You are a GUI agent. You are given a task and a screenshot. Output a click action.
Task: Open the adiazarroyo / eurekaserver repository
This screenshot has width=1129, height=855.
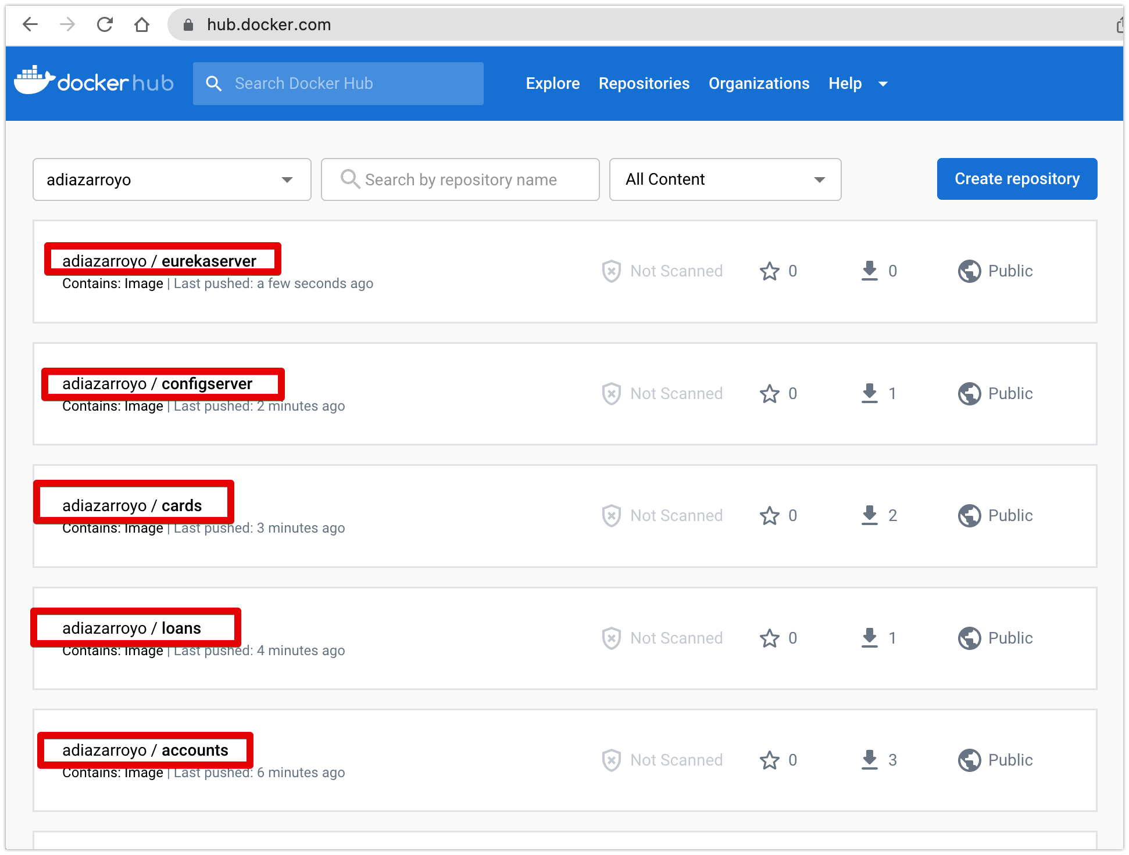(159, 261)
